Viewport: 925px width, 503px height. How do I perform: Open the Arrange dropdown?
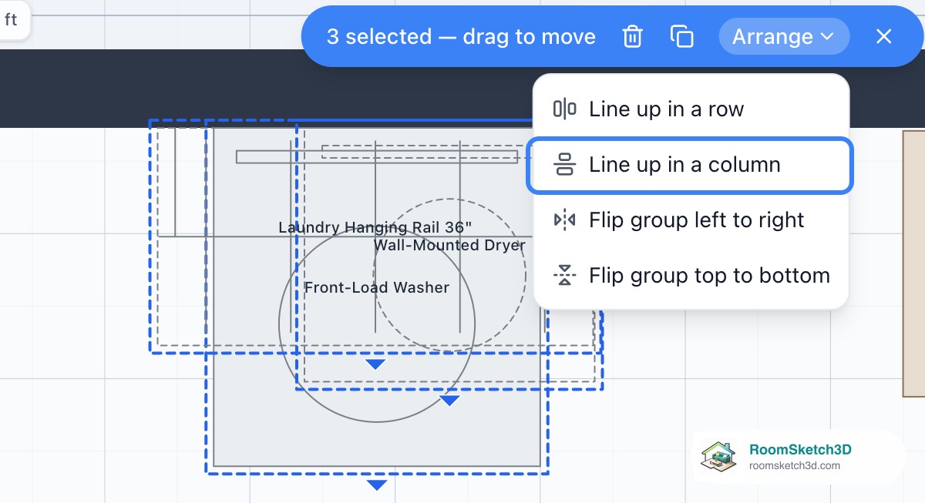click(x=784, y=36)
